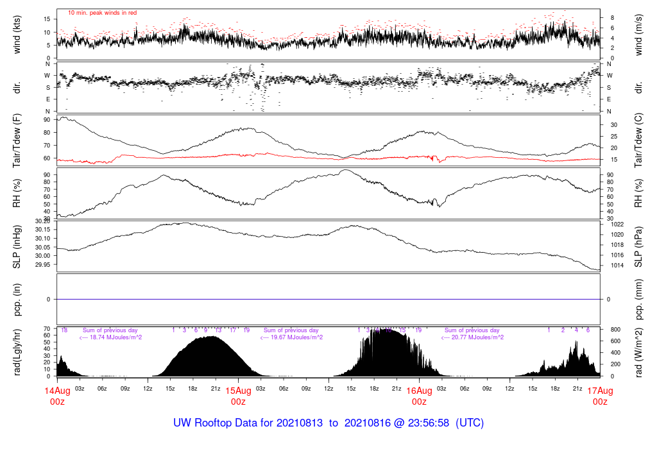
Task: Select the '29.95' tick on SLP axis
Action: click(x=42, y=265)
